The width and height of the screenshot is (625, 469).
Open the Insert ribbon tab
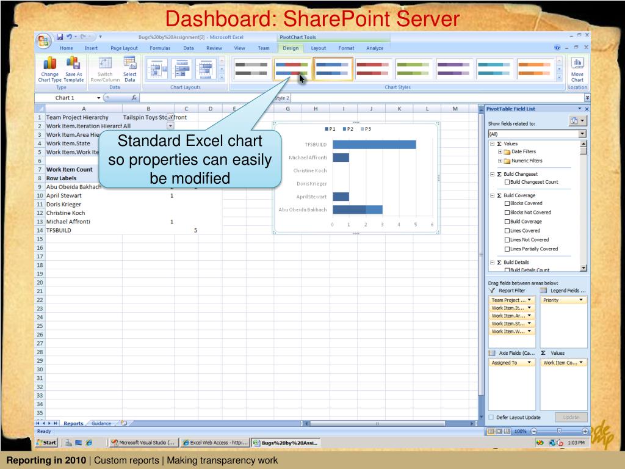tap(92, 48)
